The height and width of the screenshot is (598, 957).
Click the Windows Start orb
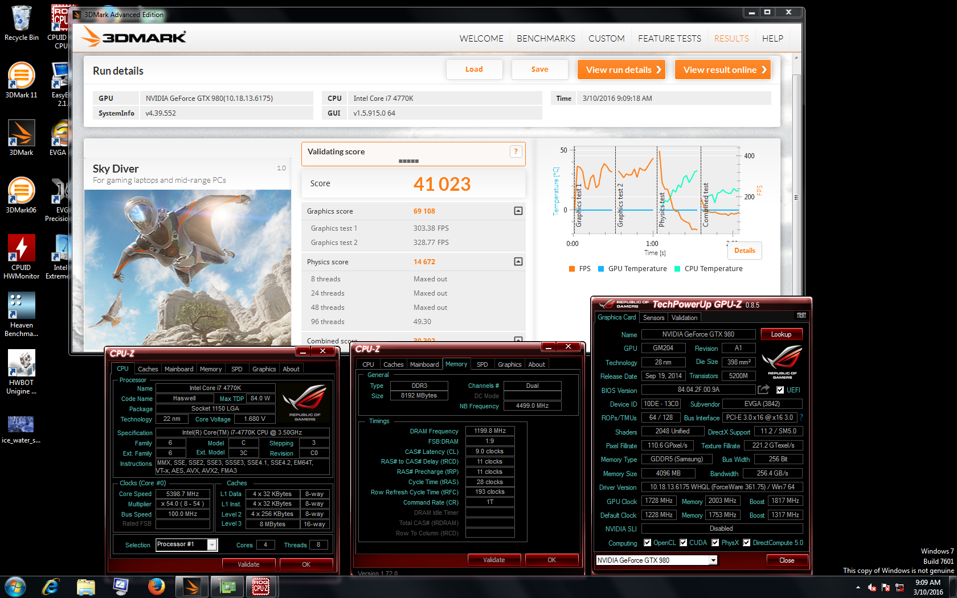(x=15, y=587)
